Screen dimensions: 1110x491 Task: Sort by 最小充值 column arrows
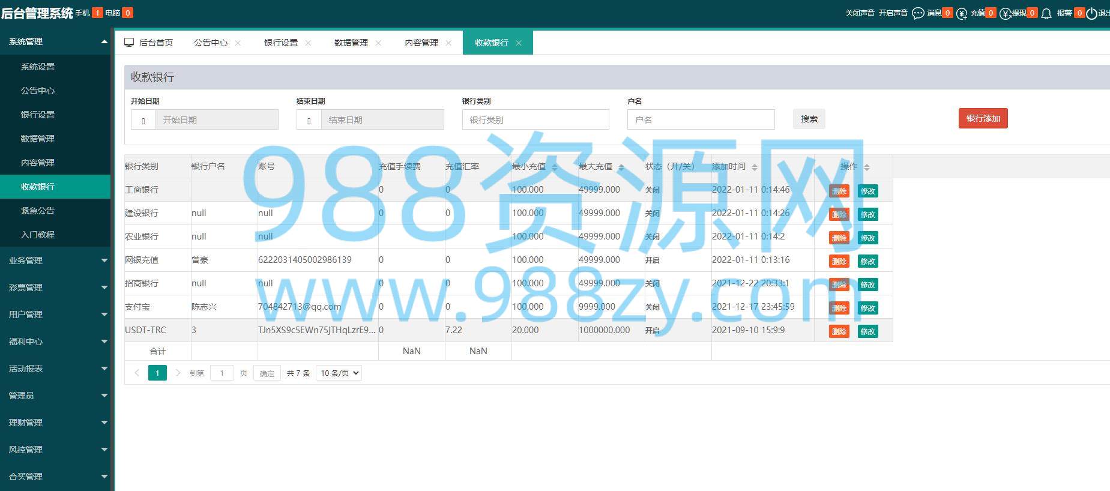tap(555, 167)
